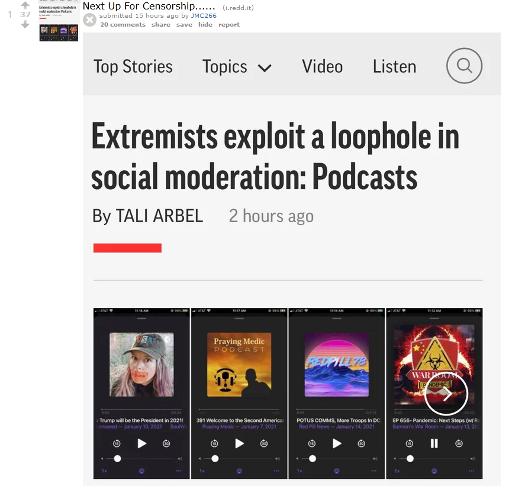This screenshot has width=512, height=490.
Task: Change 1x playback speed in War Room player
Action: pos(397,470)
